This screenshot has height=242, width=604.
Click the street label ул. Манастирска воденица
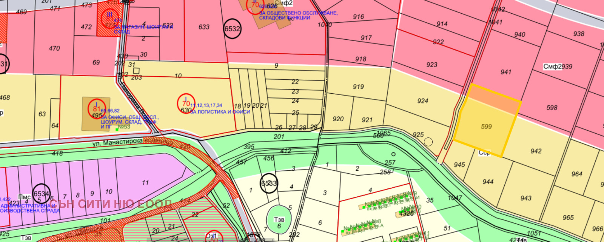[133, 142]
